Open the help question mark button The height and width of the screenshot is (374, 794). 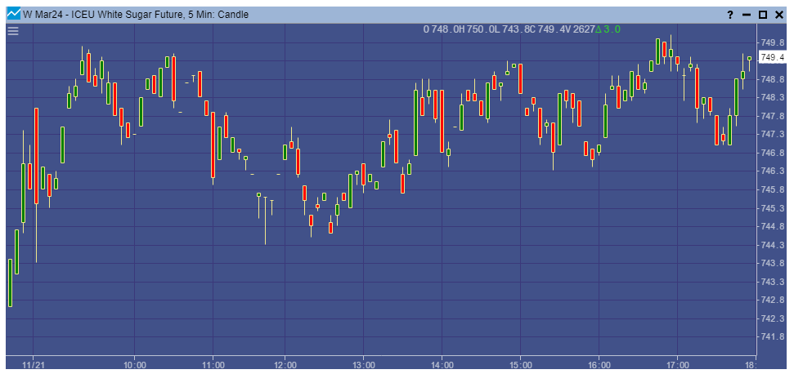click(x=731, y=15)
